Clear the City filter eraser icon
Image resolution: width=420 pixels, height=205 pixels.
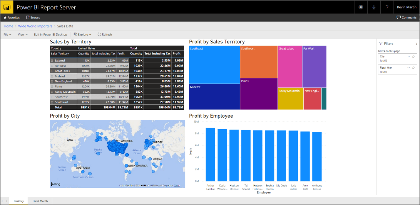tap(414, 56)
